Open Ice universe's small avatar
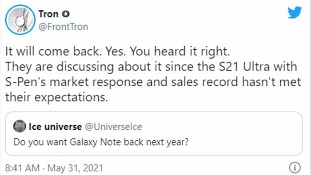 pyautogui.click(x=20, y=126)
